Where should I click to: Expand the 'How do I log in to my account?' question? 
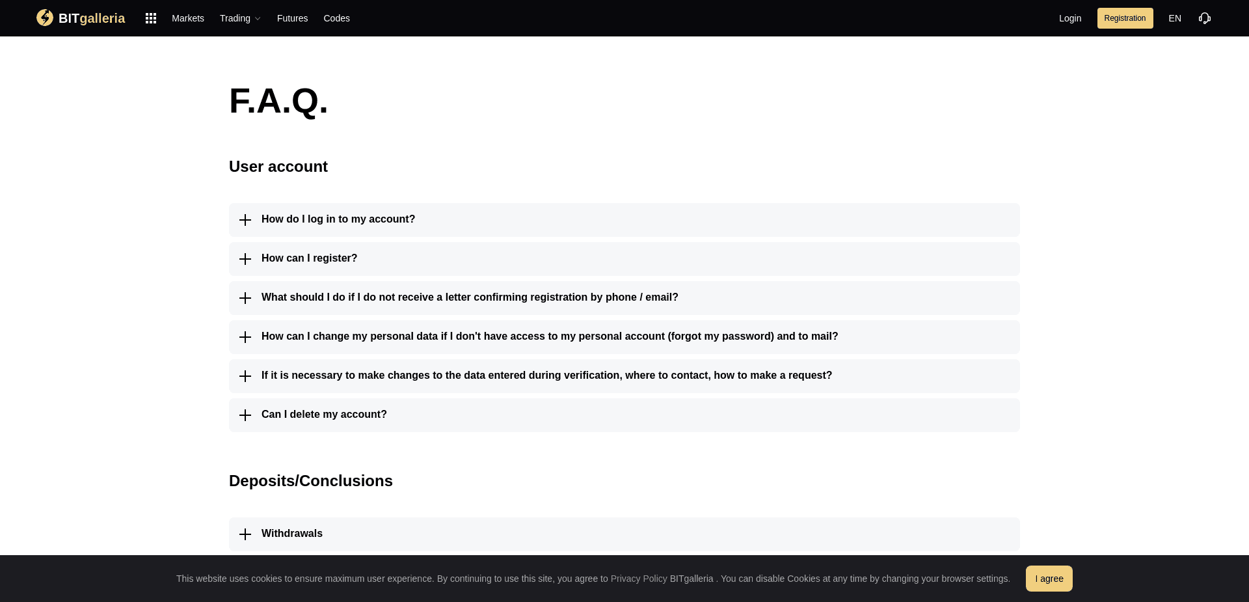[338, 219]
